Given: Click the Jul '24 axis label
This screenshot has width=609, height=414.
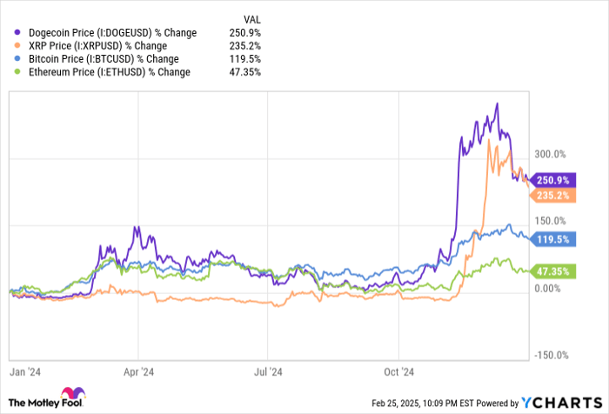Looking at the screenshot, I should [267, 369].
